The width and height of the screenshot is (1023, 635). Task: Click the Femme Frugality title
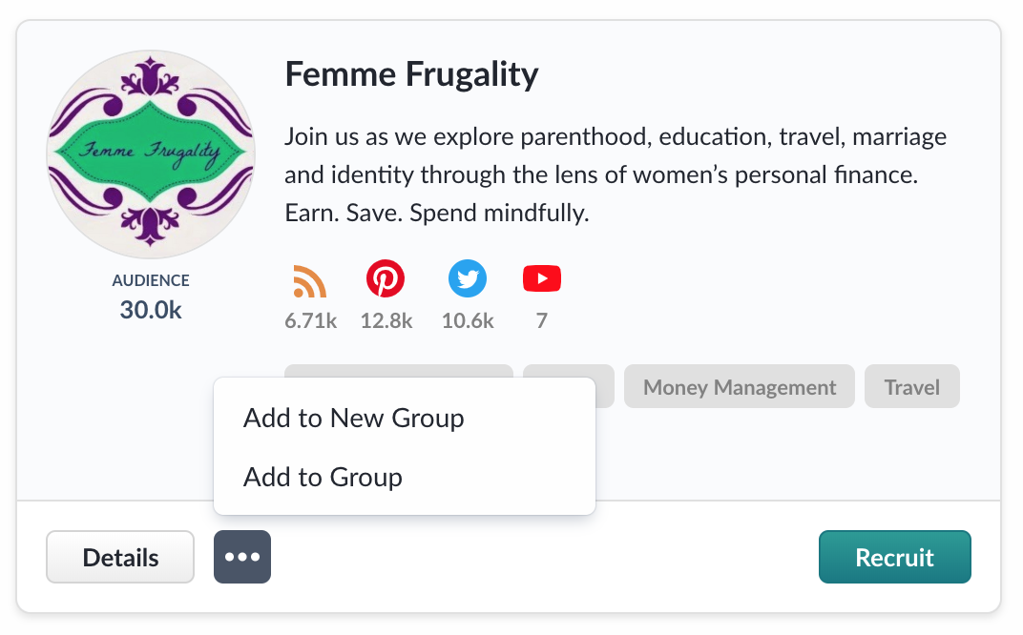(411, 73)
